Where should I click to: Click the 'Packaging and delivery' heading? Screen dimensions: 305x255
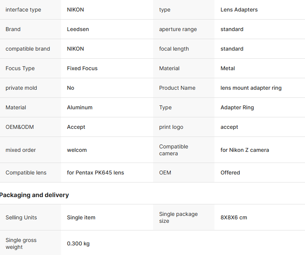click(34, 195)
